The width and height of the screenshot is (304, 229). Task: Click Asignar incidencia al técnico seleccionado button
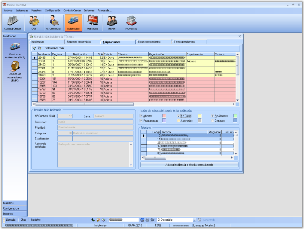189,165
